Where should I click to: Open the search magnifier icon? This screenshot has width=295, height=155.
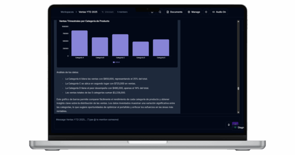pos(160,12)
